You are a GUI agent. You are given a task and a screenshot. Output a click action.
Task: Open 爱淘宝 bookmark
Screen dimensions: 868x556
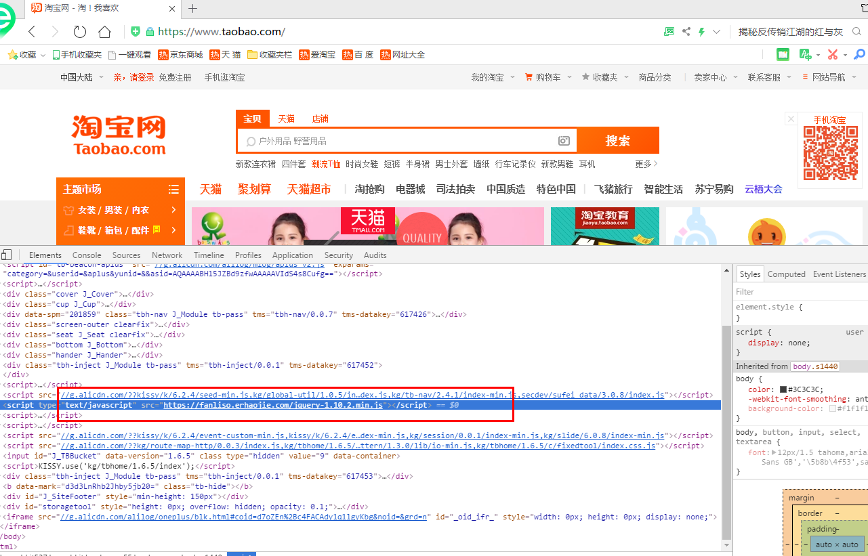pos(318,54)
